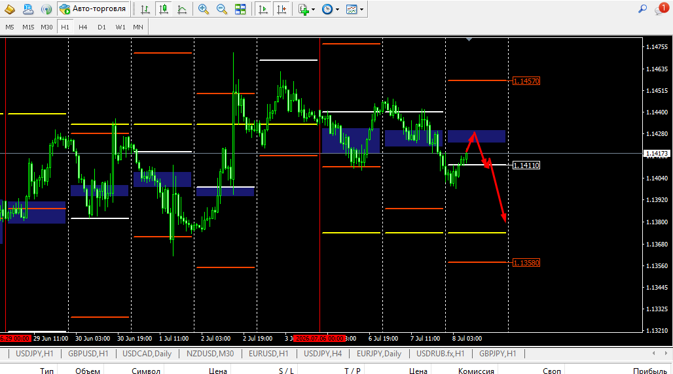Sort by the Тип column header
This screenshot has width=673, height=374.
click(x=46, y=371)
